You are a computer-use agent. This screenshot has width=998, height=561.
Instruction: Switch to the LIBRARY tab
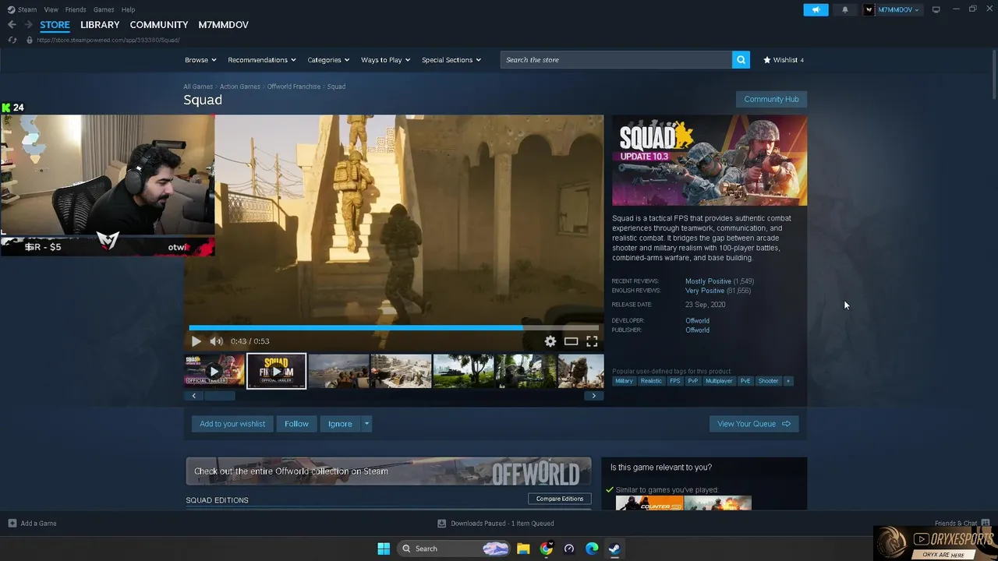point(100,25)
